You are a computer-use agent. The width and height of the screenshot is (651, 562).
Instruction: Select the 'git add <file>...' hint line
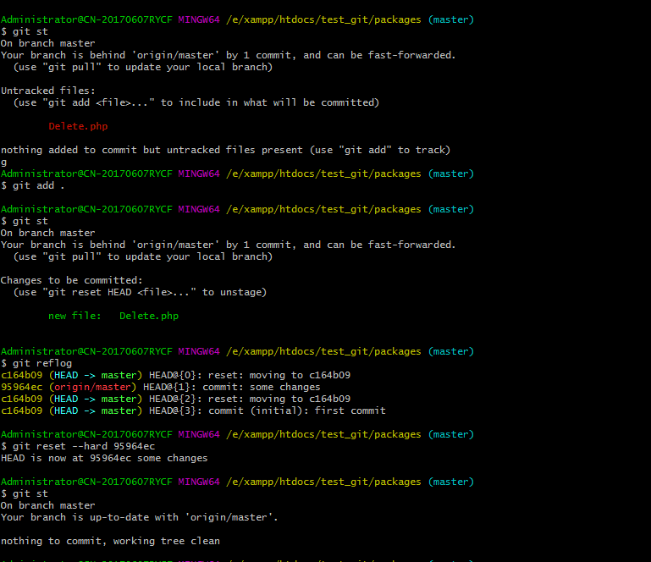tap(196, 102)
